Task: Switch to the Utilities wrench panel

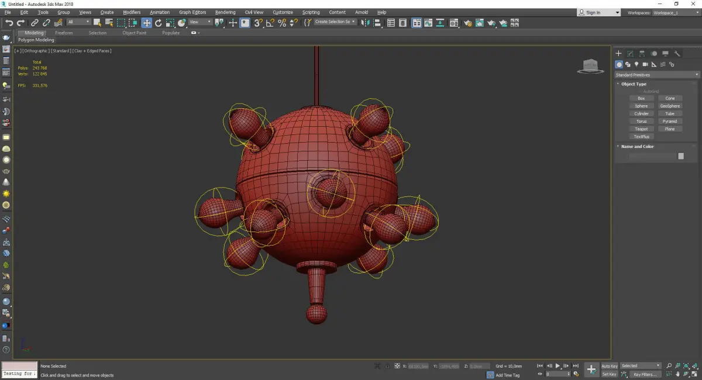Action: pos(677,53)
